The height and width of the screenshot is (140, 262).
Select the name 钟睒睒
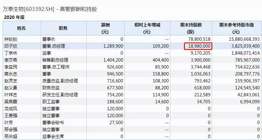(x=11, y=39)
